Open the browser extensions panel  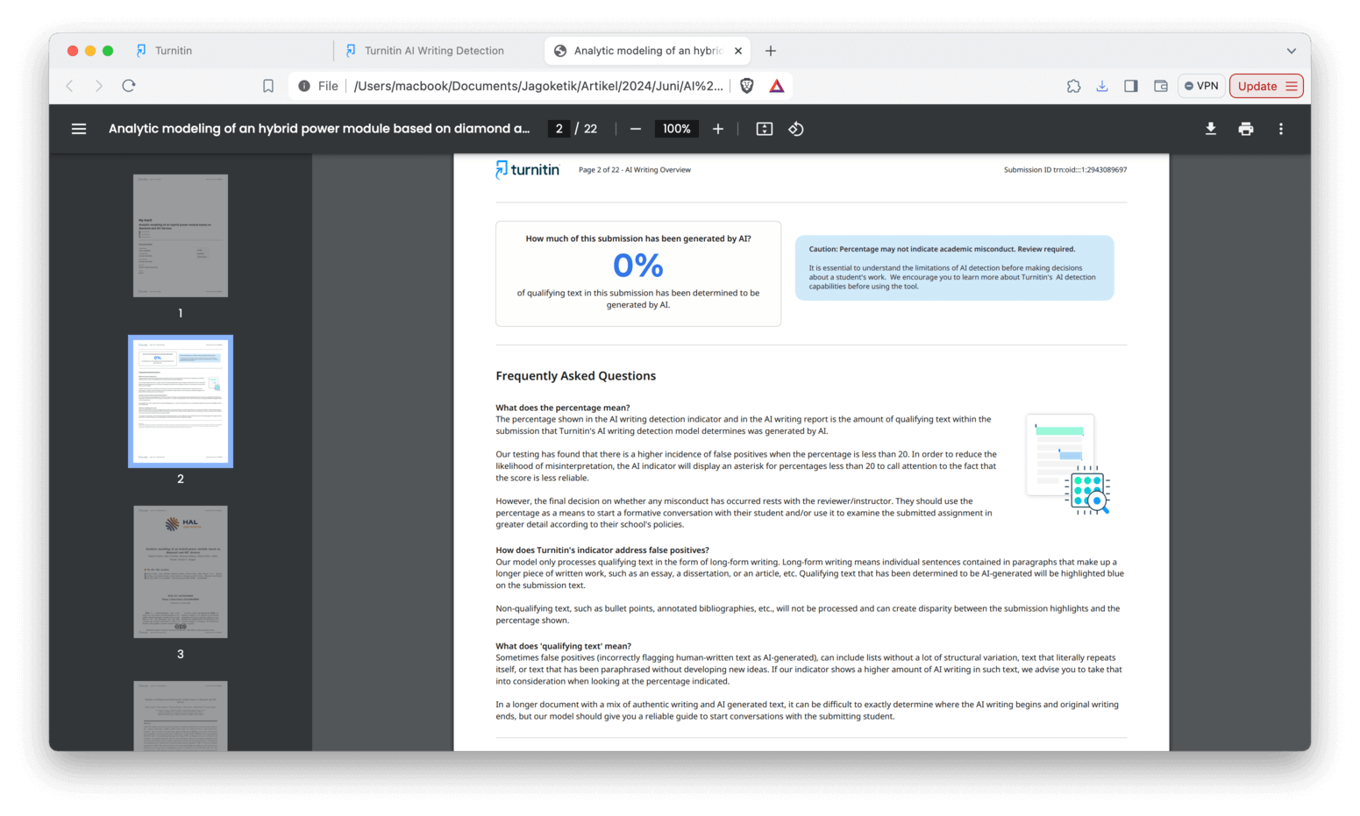(1073, 85)
